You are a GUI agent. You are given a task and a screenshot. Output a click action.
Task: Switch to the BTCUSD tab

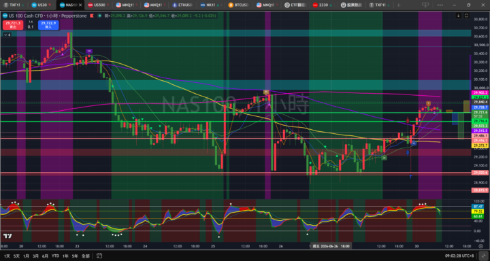240,5
